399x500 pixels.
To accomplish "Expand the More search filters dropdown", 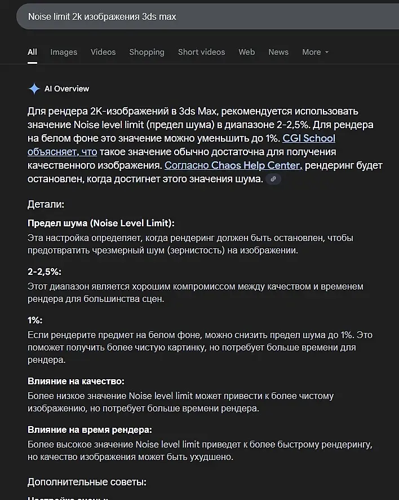I will (x=315, y=52).
